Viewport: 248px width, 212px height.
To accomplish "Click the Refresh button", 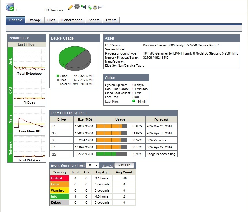I will point(124,165).
